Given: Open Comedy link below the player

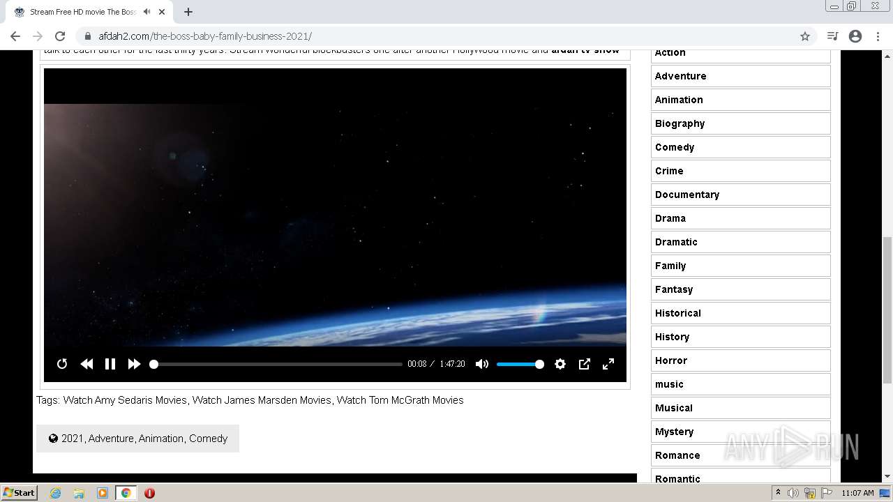Looking at the screenshot, I should [209, 439].
